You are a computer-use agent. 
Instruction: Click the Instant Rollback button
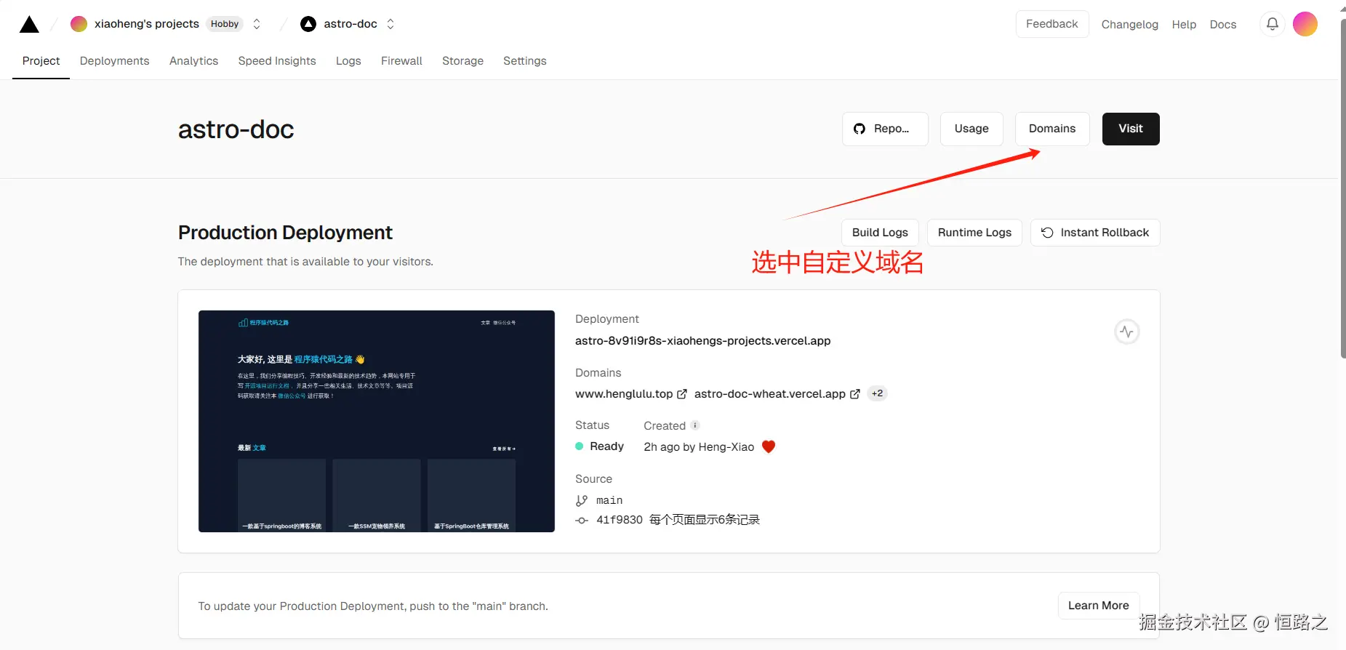1095,233
